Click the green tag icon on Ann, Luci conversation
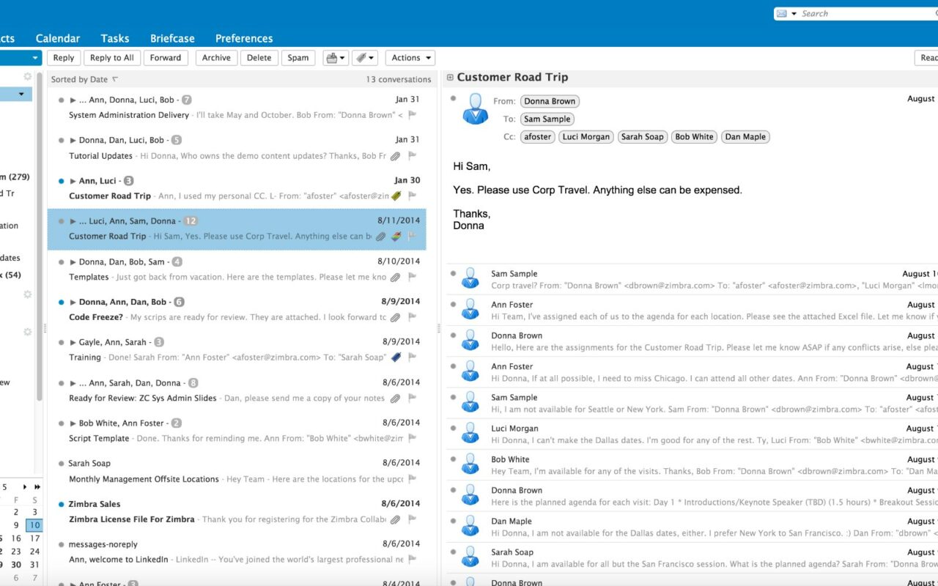938x586 pixels. click(396, 196)
